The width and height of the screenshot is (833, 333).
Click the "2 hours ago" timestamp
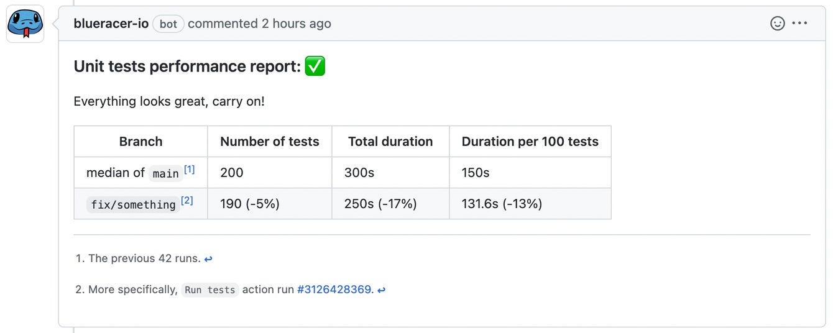pyautogui.click(x=296, y=24)
